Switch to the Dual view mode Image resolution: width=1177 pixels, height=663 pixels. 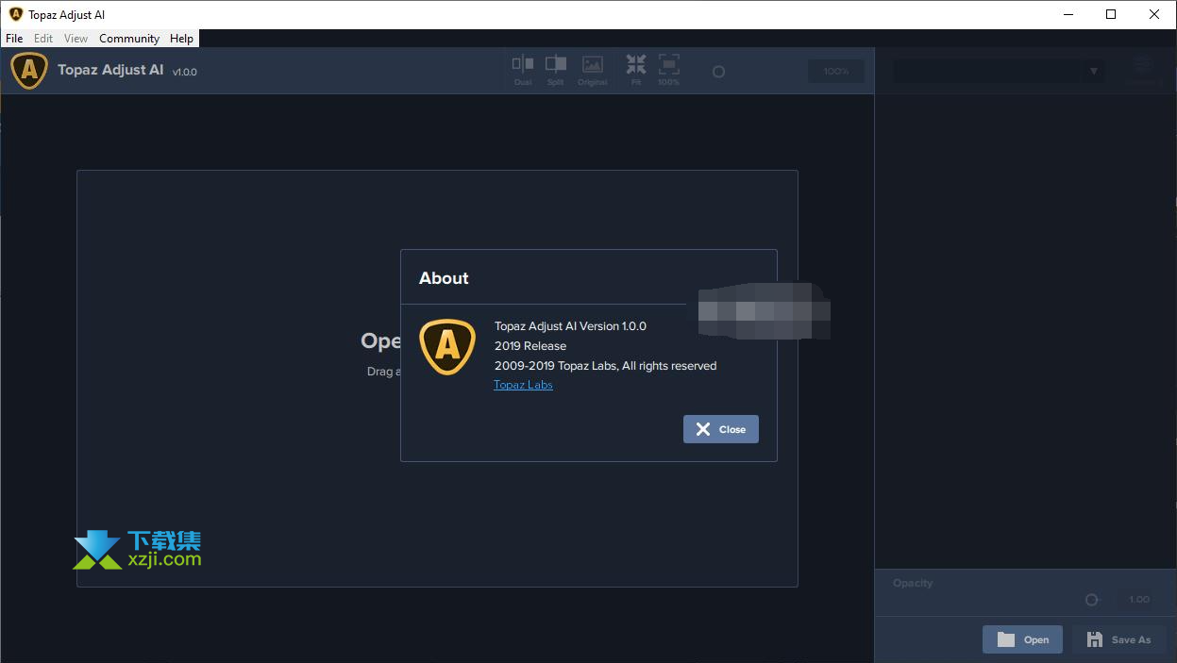522,70
